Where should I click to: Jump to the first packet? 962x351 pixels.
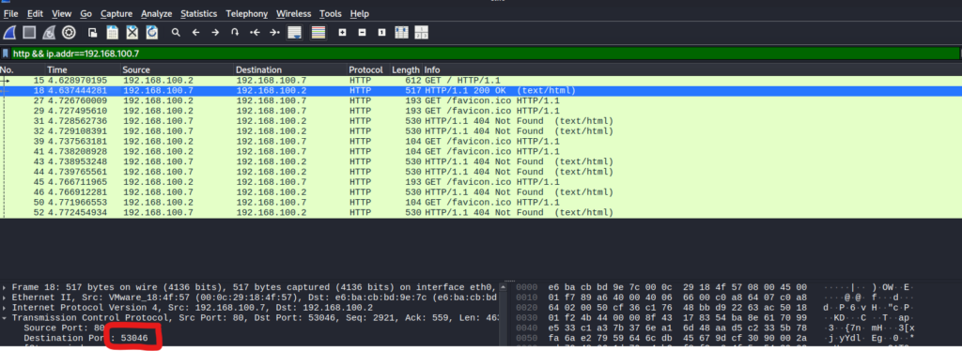point(255,33)
